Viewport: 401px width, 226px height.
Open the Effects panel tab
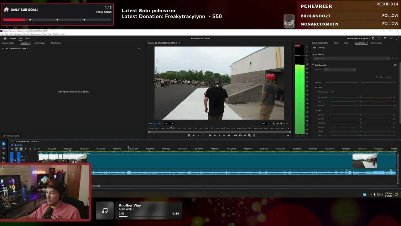[336, 43]
